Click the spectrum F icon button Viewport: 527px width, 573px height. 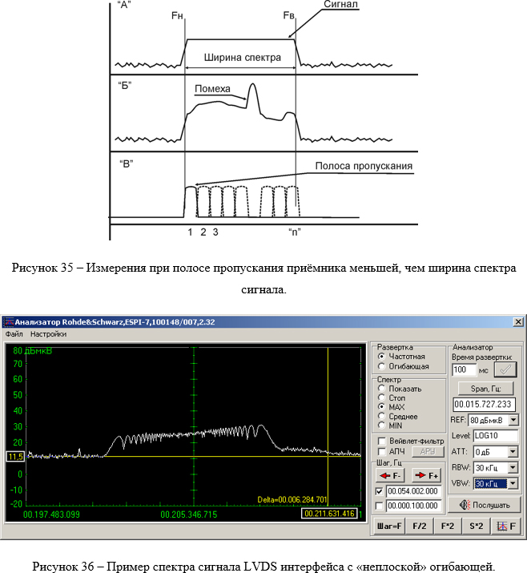click(x=506, y=527)
